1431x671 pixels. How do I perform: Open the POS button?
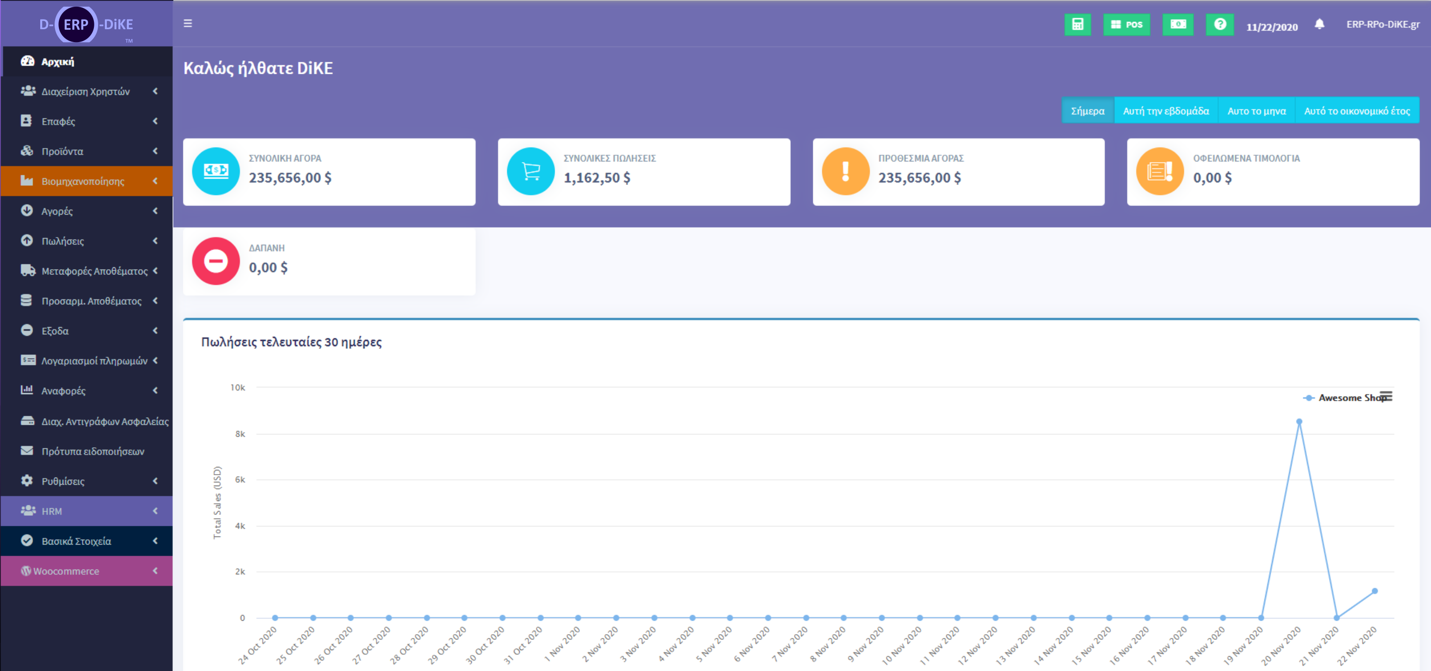[1126, 24]
